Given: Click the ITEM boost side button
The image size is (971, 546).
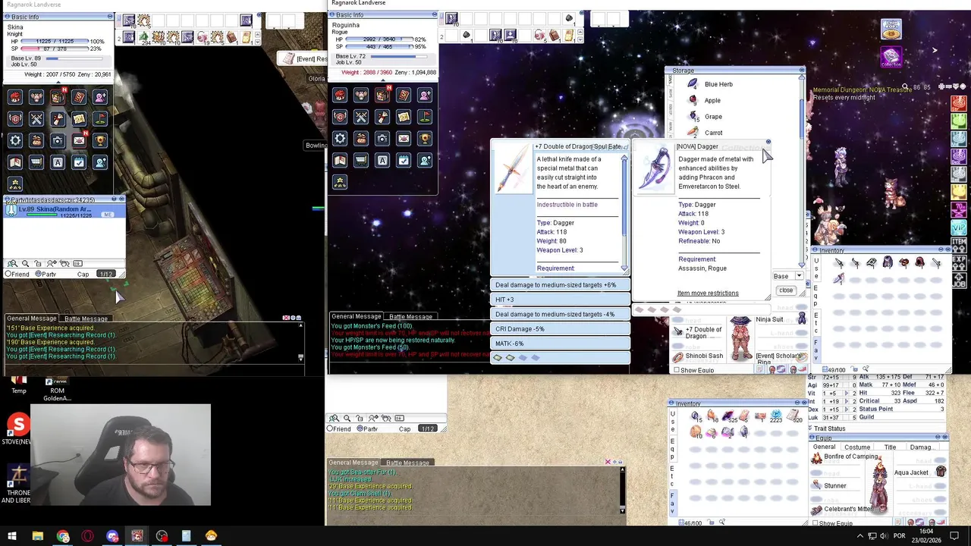Looking at the screenshot, I should (960, 244).
